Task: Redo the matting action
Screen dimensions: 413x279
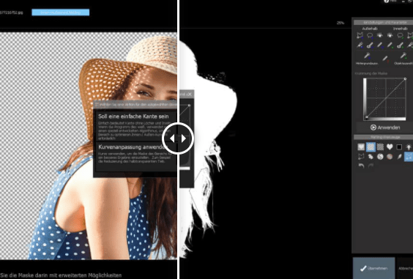Action: click(x=371, y=165)
